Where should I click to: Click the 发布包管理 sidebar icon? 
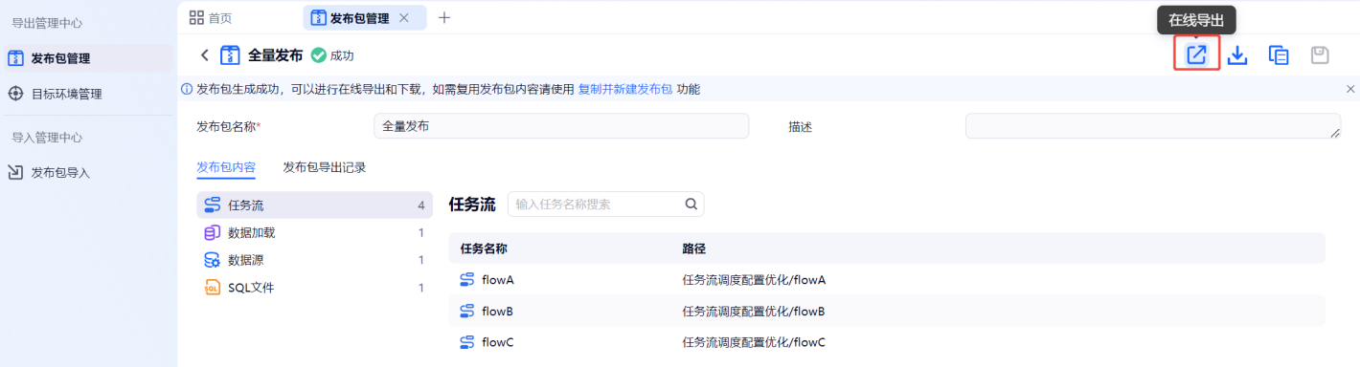tap(15, 58)
